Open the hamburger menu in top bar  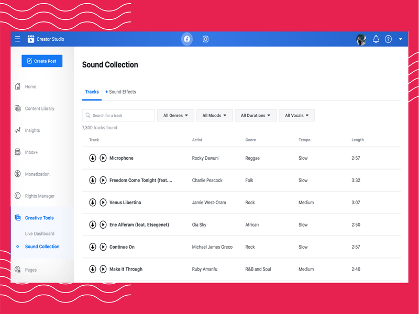pyautogui.click(x=18, y=39)
